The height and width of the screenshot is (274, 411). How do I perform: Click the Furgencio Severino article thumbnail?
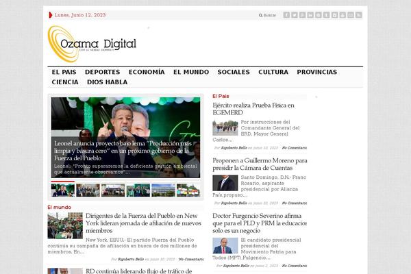pos(225,246)
